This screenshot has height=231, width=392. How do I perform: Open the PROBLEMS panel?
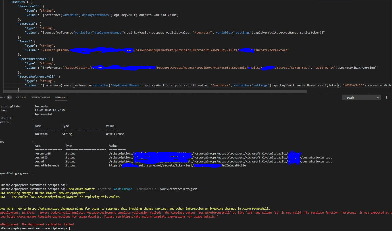(3, 97)
